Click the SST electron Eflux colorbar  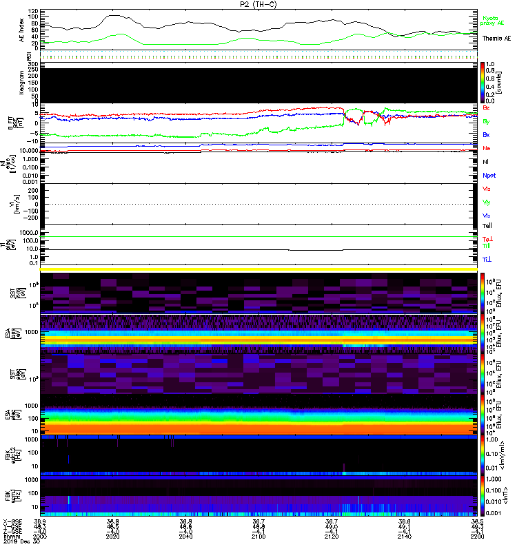click(483, 373)
